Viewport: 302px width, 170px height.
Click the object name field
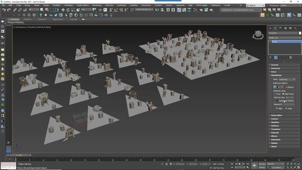coord(283,33)
